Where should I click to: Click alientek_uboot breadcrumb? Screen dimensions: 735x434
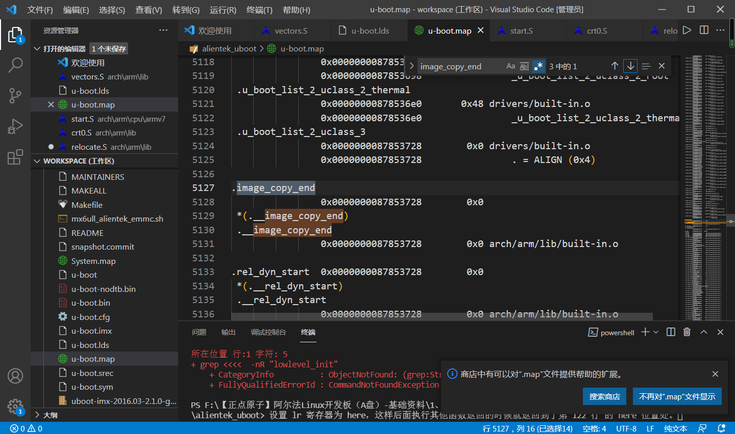(229, 49)
